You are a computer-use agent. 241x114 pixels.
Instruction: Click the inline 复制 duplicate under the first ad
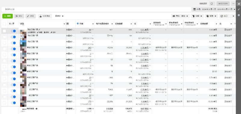coord(46,32)
